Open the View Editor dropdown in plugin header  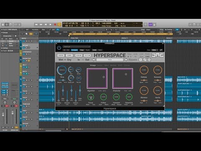click(x=155, y=50)
